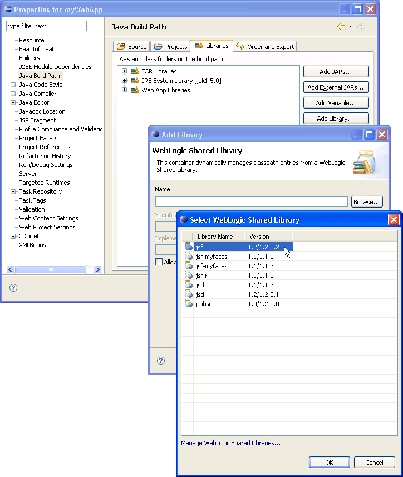Open the back history dropdown arrow
403x477 pixels.
(x=350, y=27)
